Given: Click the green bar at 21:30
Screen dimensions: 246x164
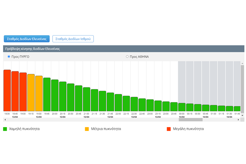Looking at the screenshot, I should pos(102,101).
